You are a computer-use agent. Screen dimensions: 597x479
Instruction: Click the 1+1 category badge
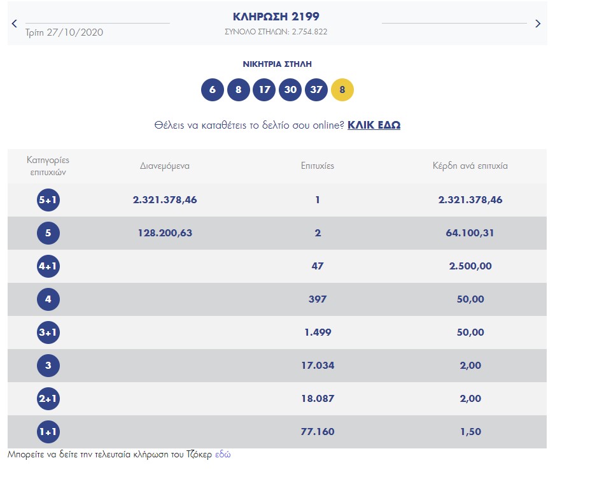[x=48, y=432]
